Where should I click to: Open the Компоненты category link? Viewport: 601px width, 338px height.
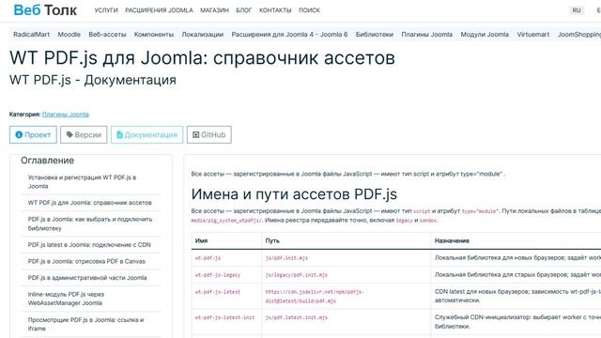(154, 35)
